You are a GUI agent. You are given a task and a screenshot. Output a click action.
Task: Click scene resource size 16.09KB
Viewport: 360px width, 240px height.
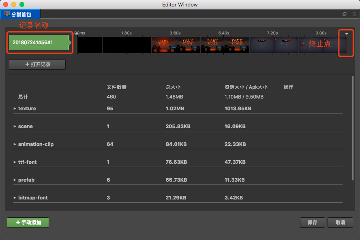(x=235, y=126)
